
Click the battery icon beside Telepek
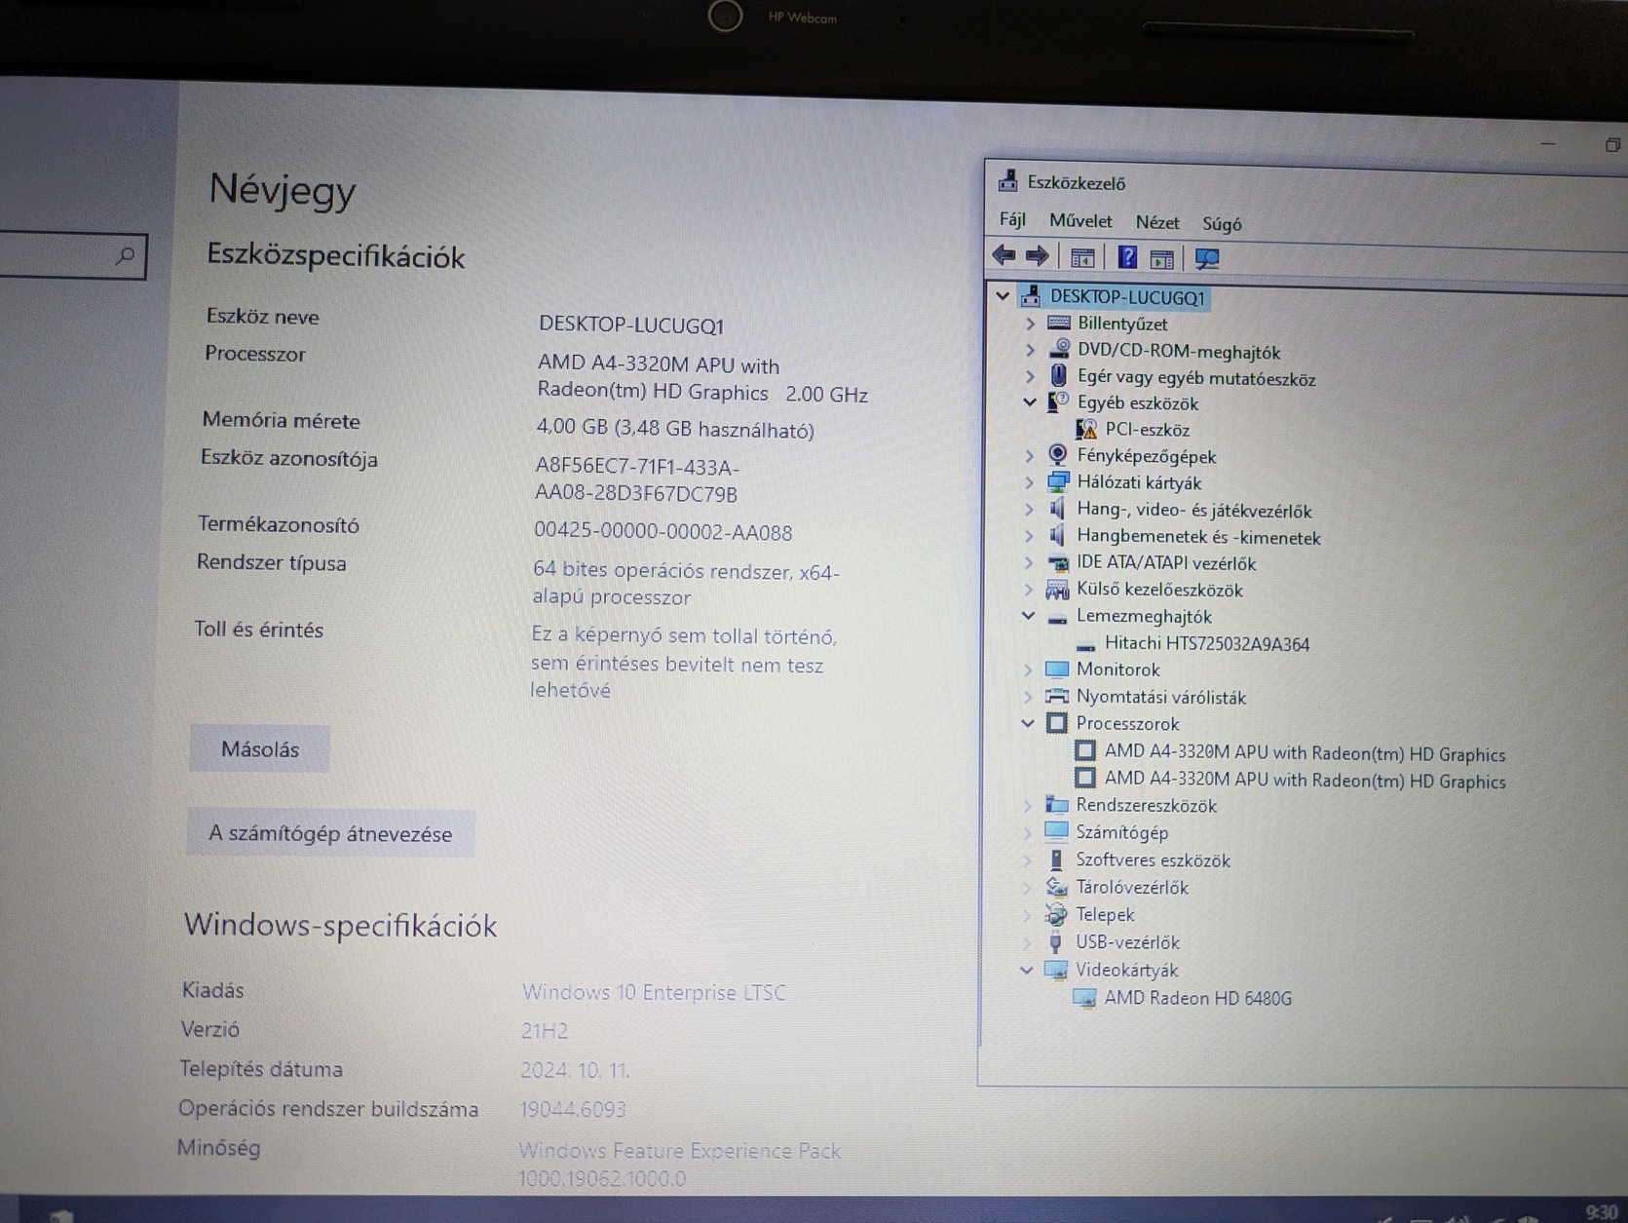[1056, 914]
